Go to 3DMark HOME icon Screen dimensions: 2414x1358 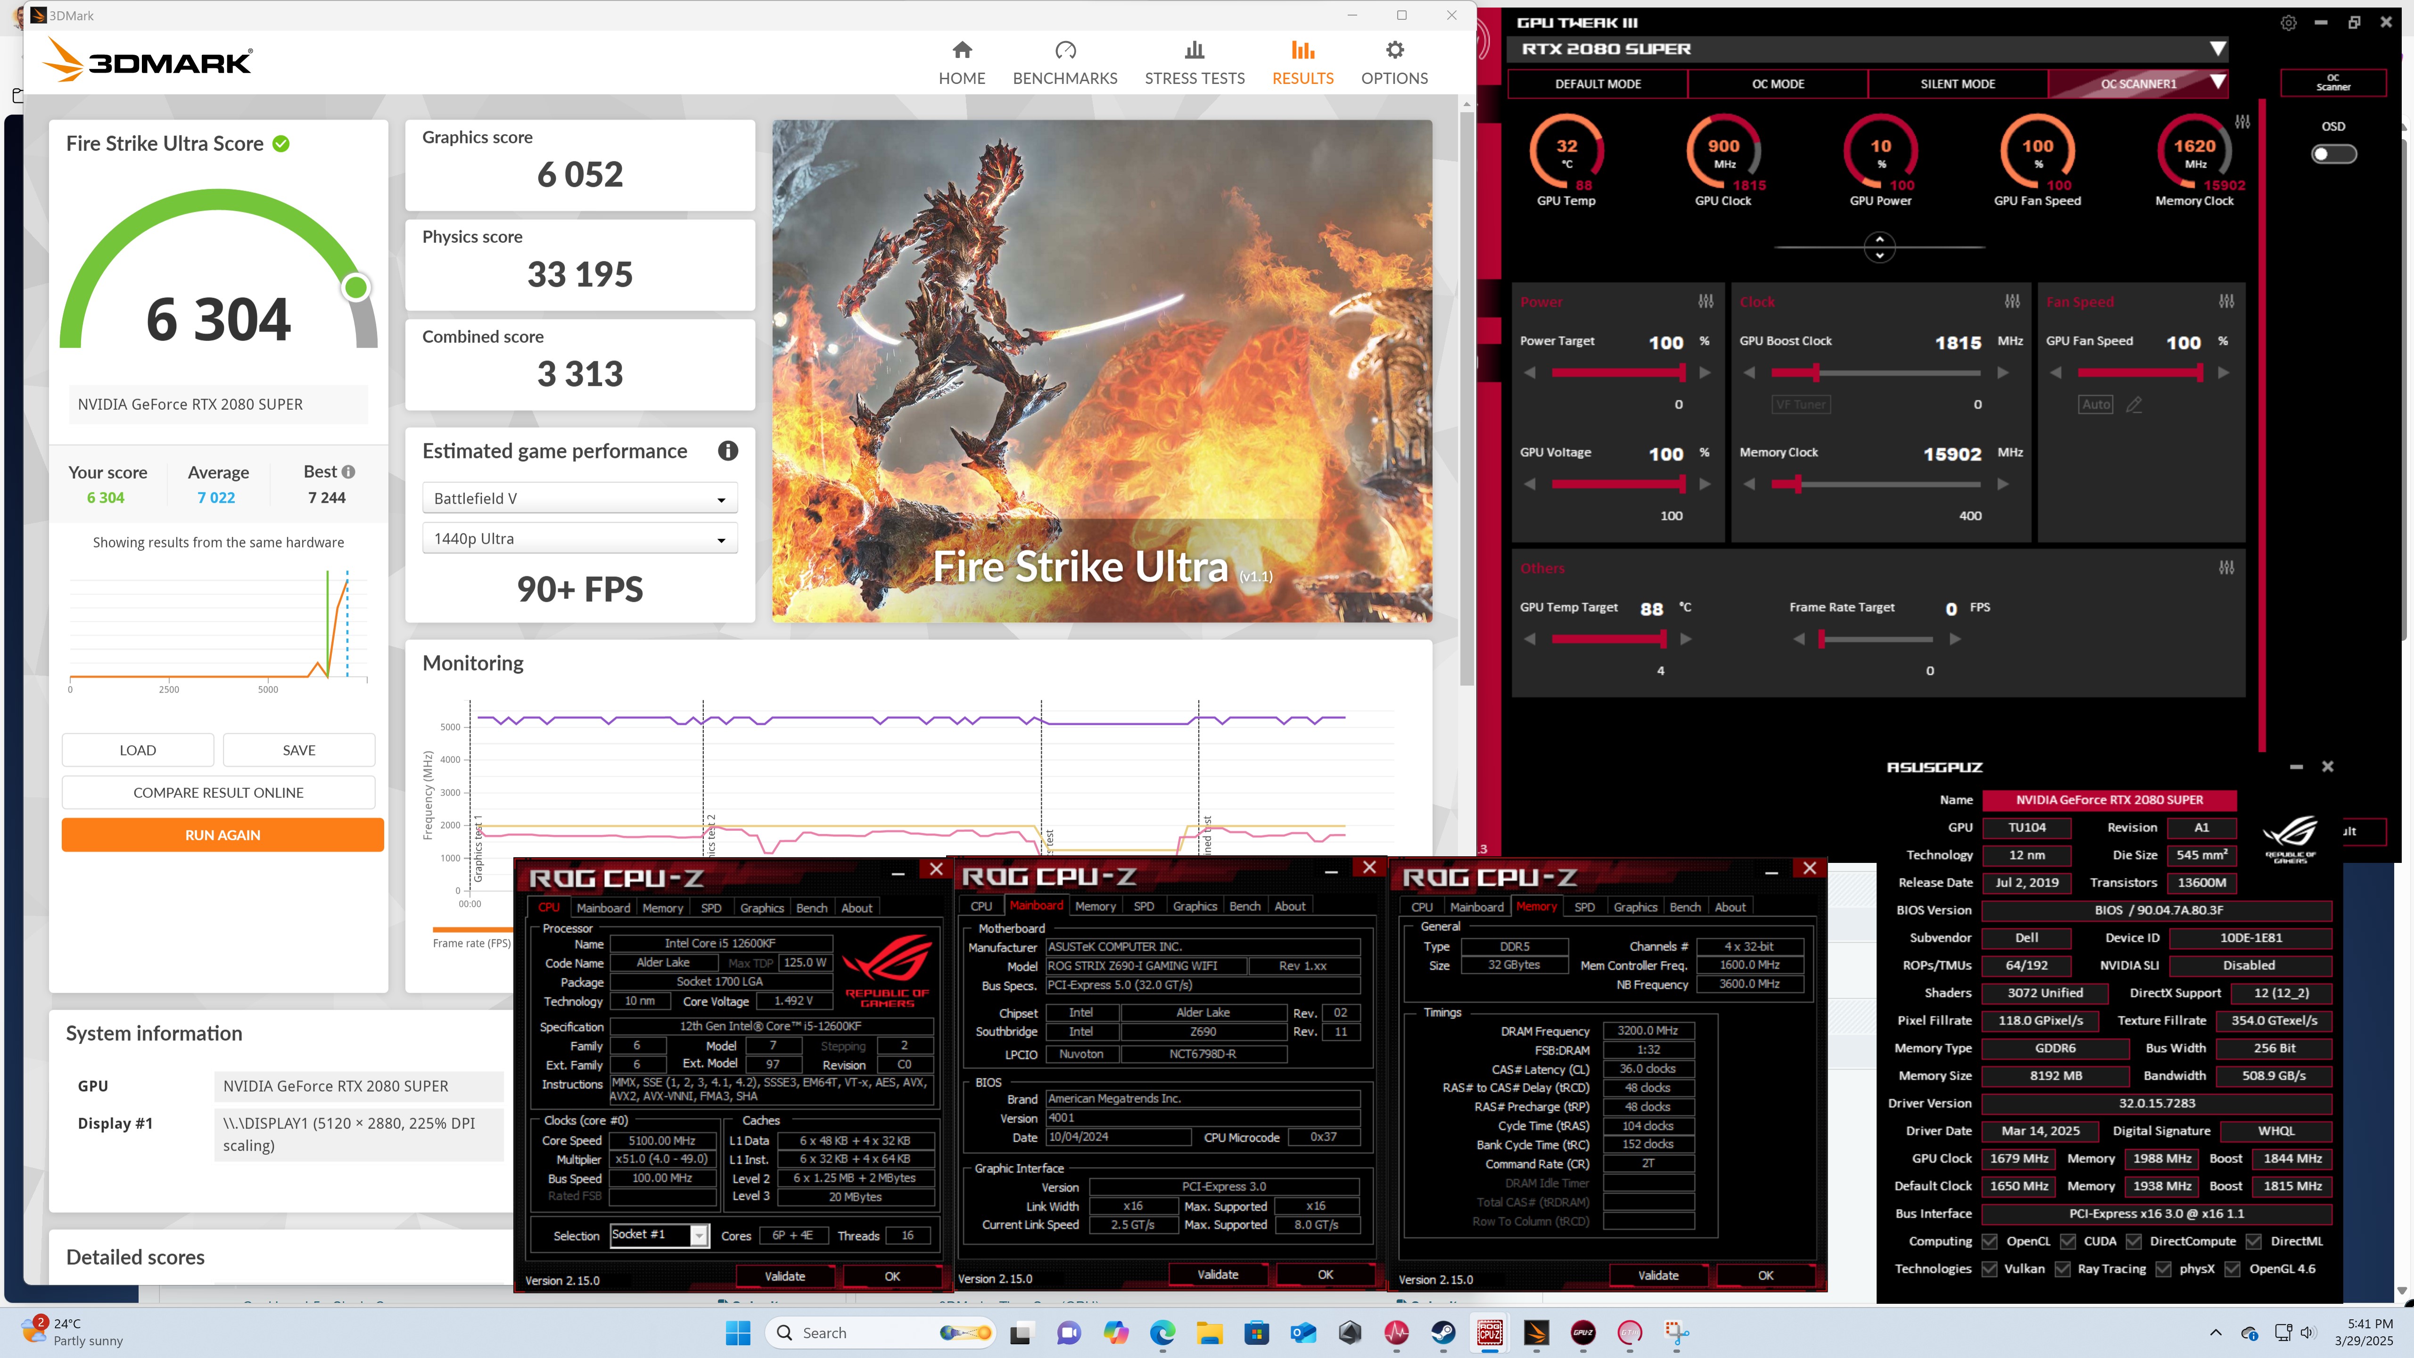tap(962, 50)
